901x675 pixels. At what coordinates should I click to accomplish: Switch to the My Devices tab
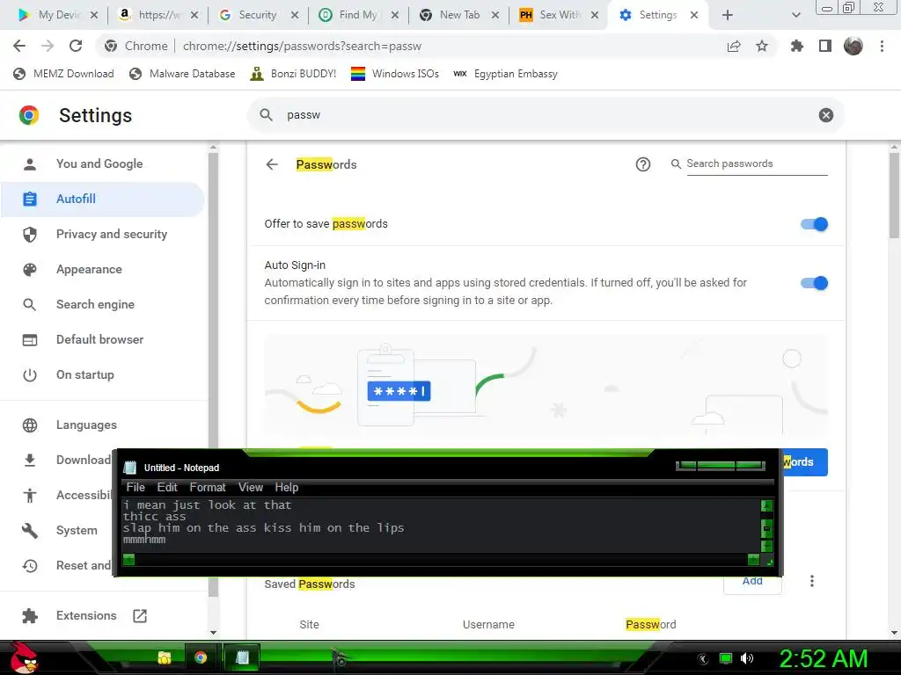(x=57, y=15)
